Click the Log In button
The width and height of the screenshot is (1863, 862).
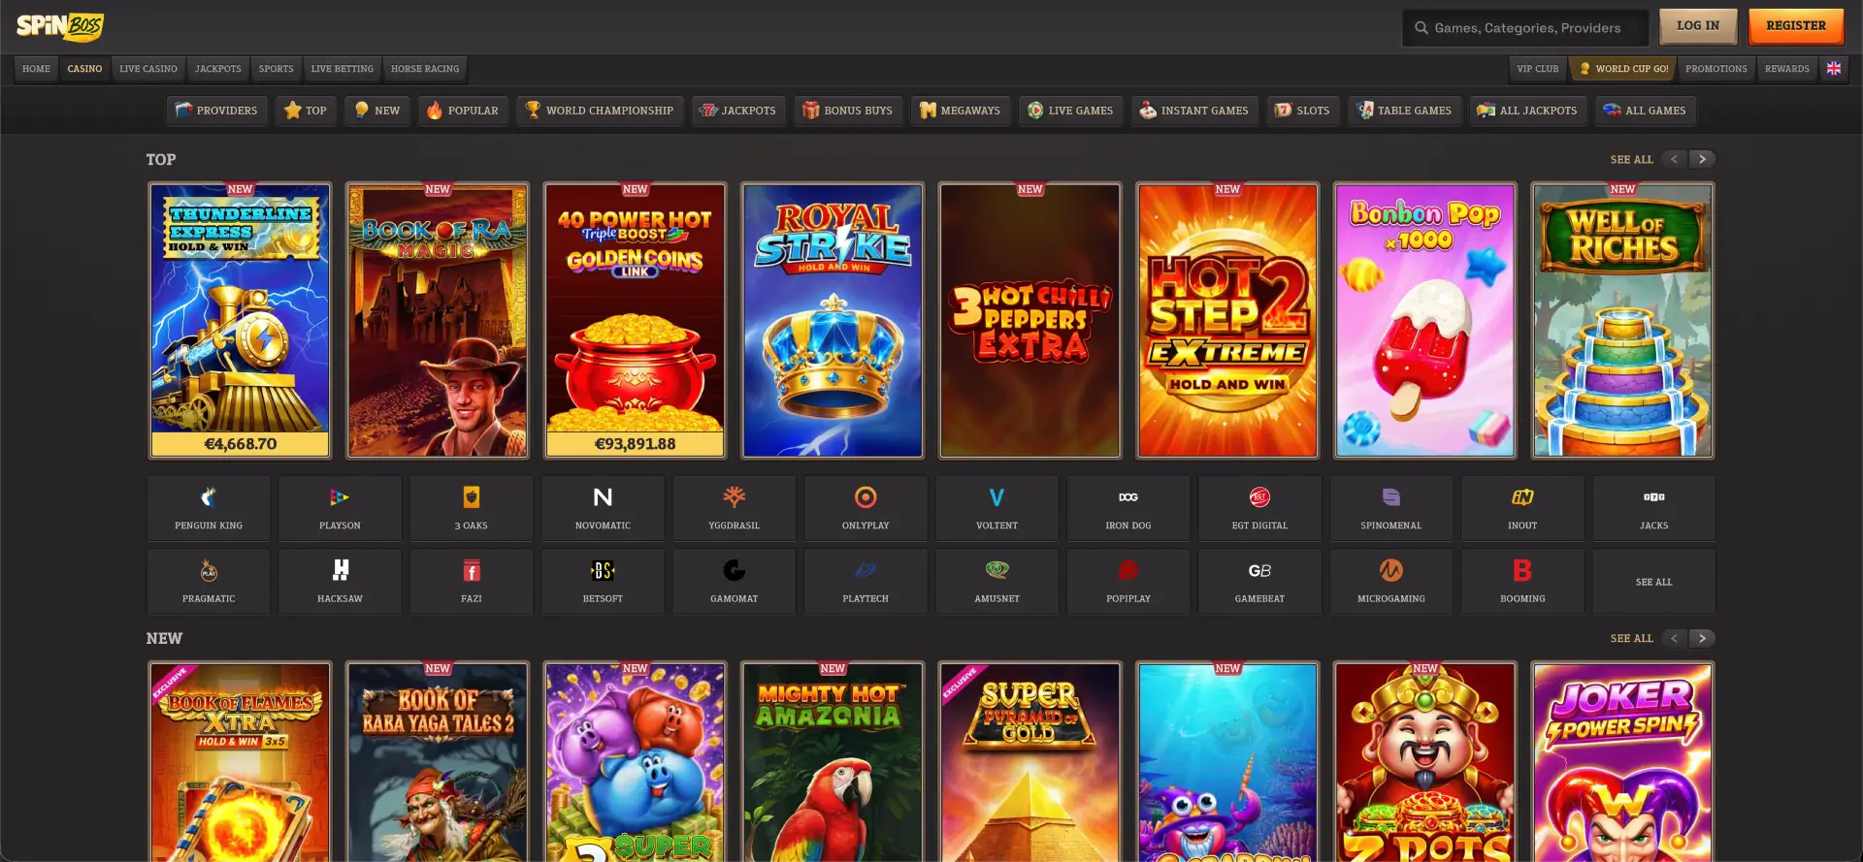(1698, 26)
